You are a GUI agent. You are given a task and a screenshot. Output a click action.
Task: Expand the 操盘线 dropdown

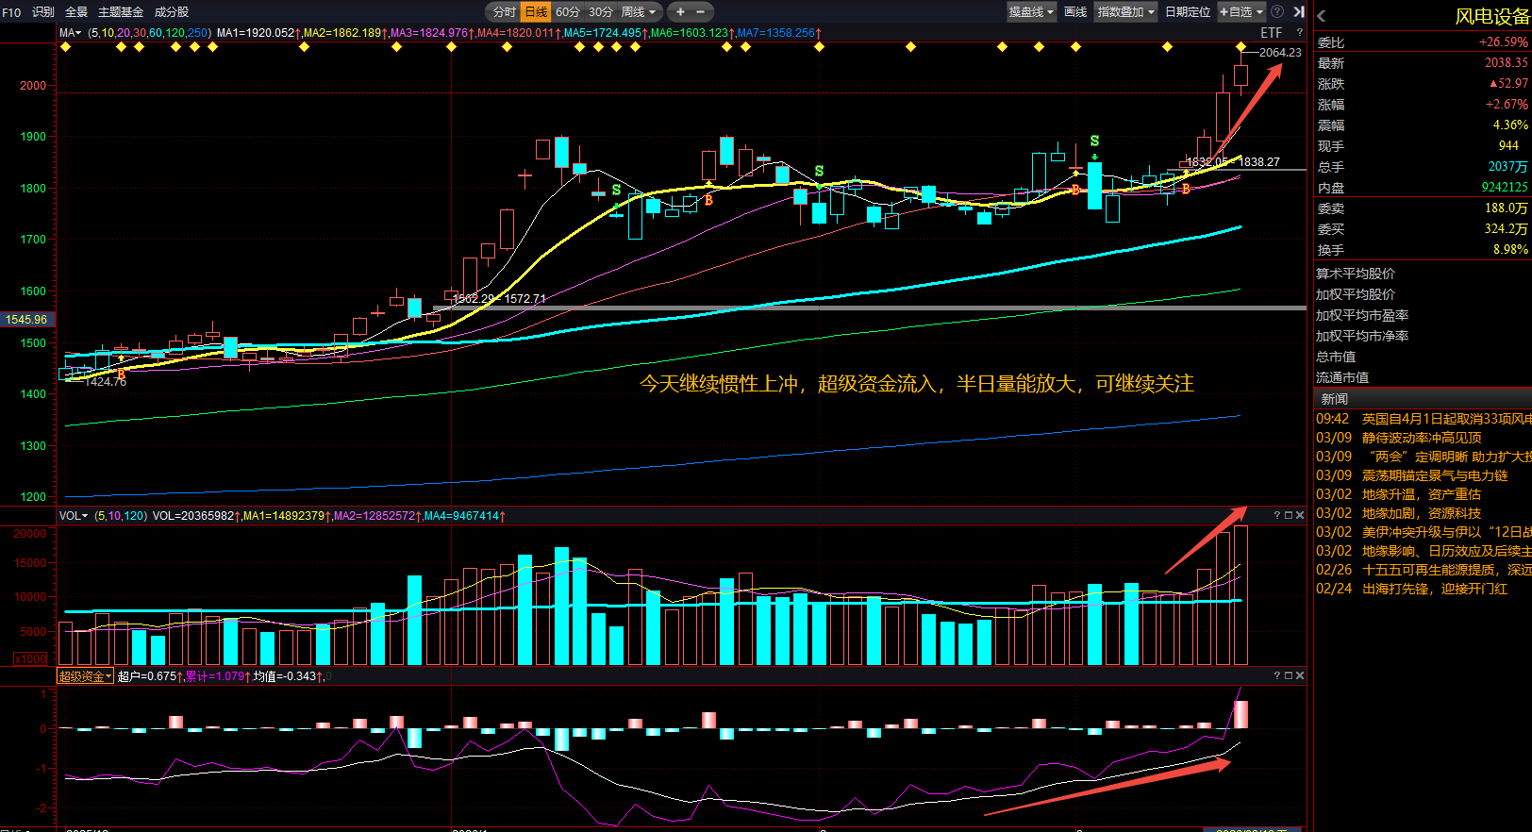click(x=1031, y=12)
